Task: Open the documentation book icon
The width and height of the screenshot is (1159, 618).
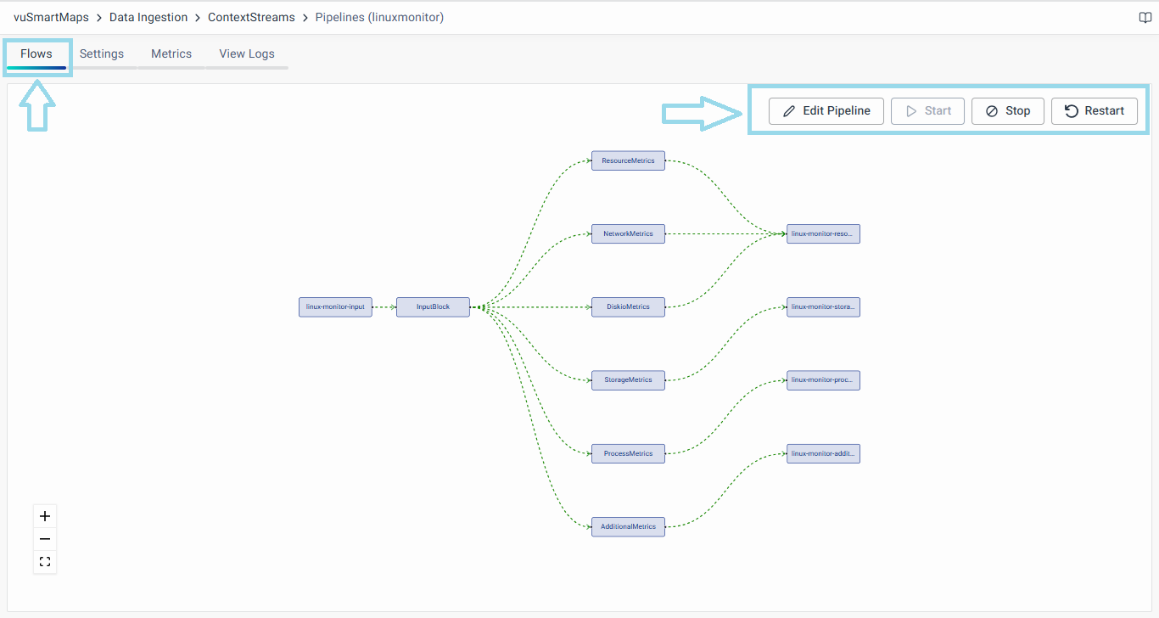Action: (x=1145, y=18)
